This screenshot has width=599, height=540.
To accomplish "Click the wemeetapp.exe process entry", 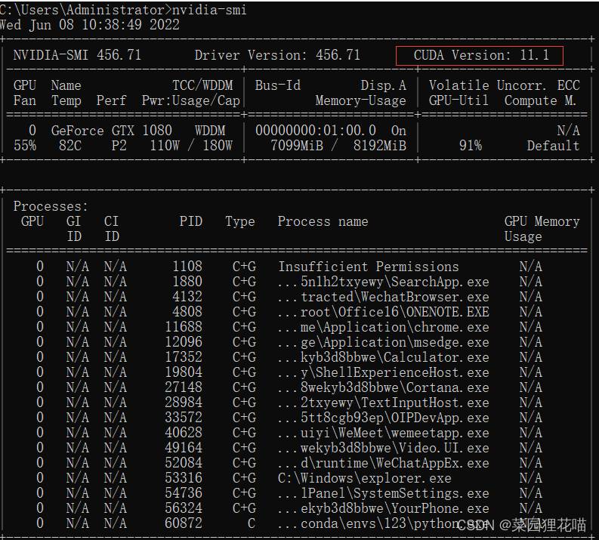I will [384, 433].
